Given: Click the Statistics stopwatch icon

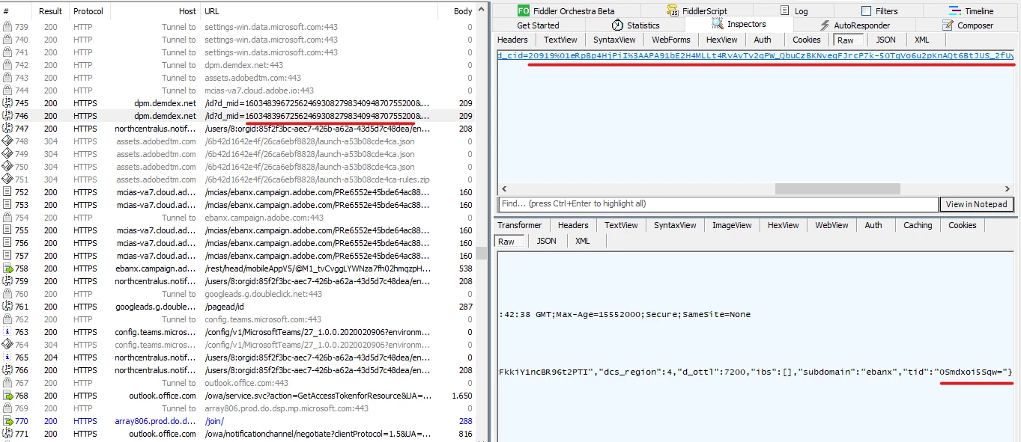Looking at the screenshot, I should tap(616, 25).
